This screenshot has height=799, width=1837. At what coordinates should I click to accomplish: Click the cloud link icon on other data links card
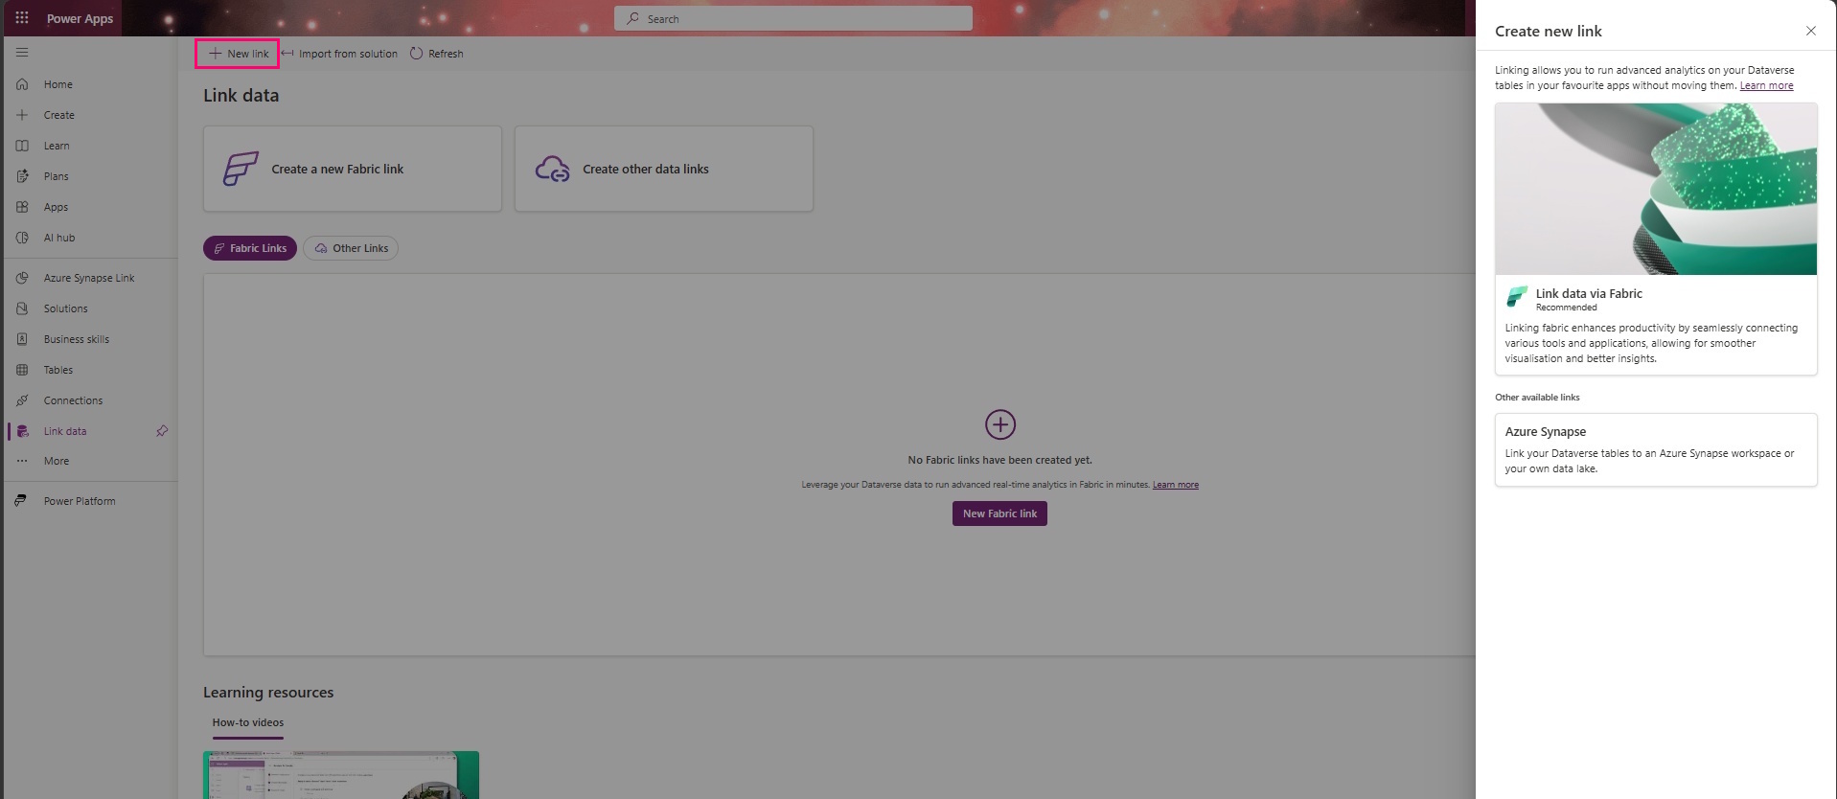tap(553, 169)
